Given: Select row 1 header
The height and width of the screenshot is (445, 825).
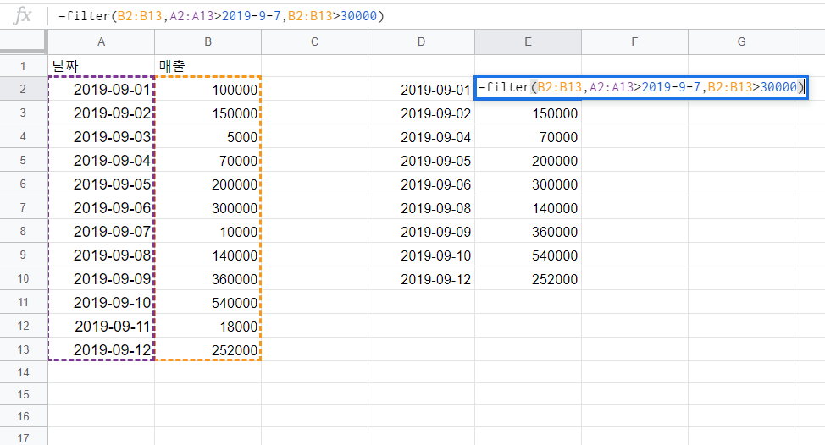Looking at the screenshot, I should (x=23, y=66).
